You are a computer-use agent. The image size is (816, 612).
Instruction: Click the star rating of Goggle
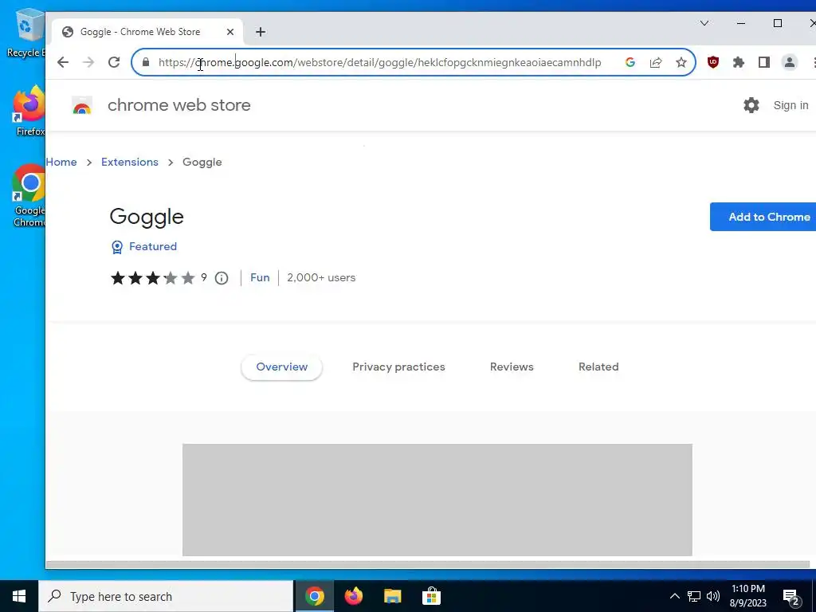tap(152, 278)
